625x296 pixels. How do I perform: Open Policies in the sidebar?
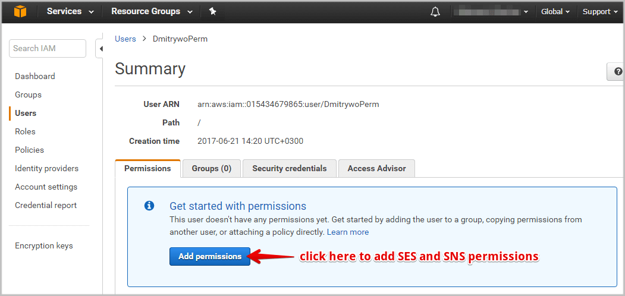[x=30, y=150]
